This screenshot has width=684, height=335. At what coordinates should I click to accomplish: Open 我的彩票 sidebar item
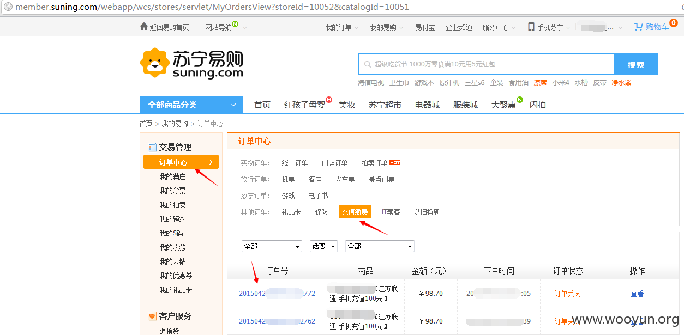click(173, 191)
